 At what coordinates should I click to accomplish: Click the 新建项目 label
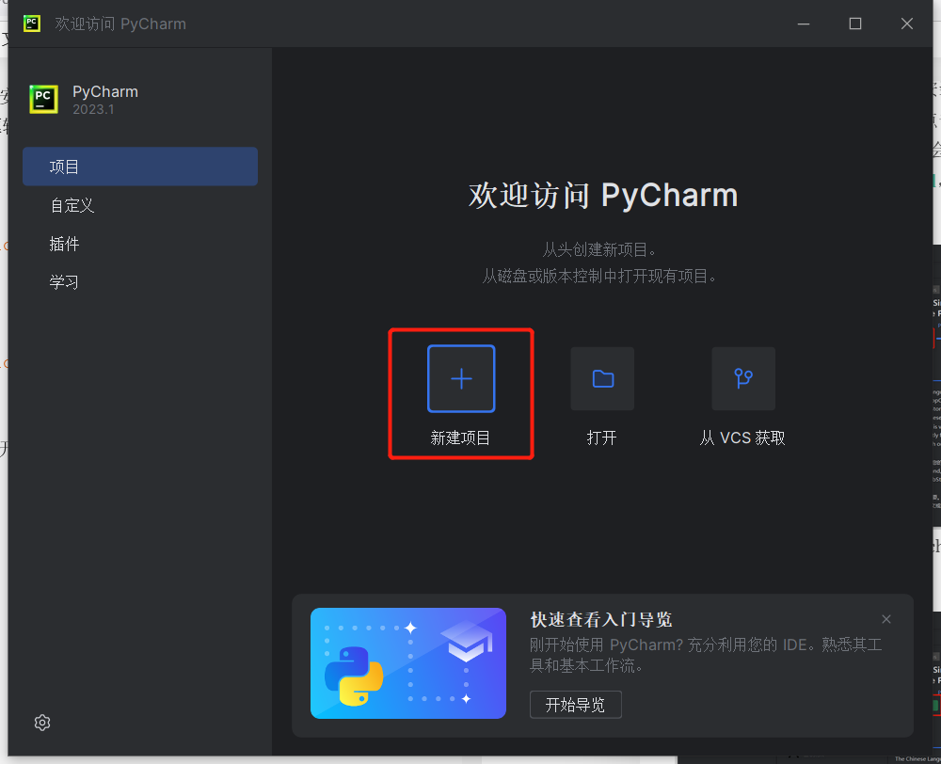point(460,438)
